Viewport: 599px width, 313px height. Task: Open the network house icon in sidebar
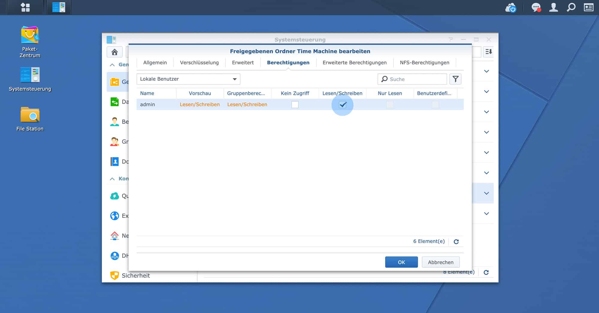(x=115, y=236)
